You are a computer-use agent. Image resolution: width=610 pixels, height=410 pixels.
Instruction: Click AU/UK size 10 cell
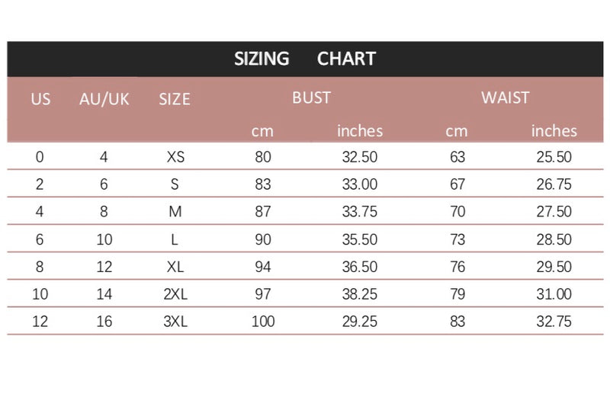(x=104, y=239)
